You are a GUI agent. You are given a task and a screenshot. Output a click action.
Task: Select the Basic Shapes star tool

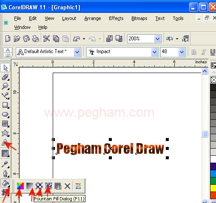(6, 133)
